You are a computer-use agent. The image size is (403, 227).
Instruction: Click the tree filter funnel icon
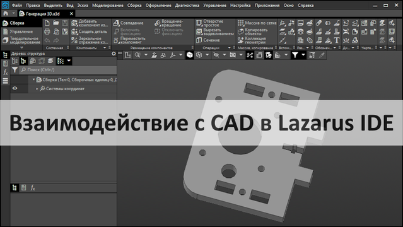[x=15, y=69]
